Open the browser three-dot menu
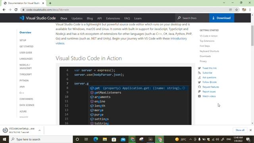 [x=250, y=10]
